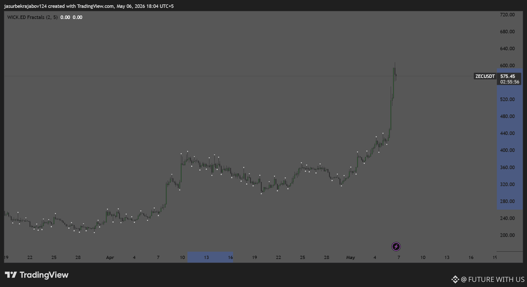Click the May month label on time axis
Image resolution: width=527 pixels, height=287 pixels.
tap(351, 258)
